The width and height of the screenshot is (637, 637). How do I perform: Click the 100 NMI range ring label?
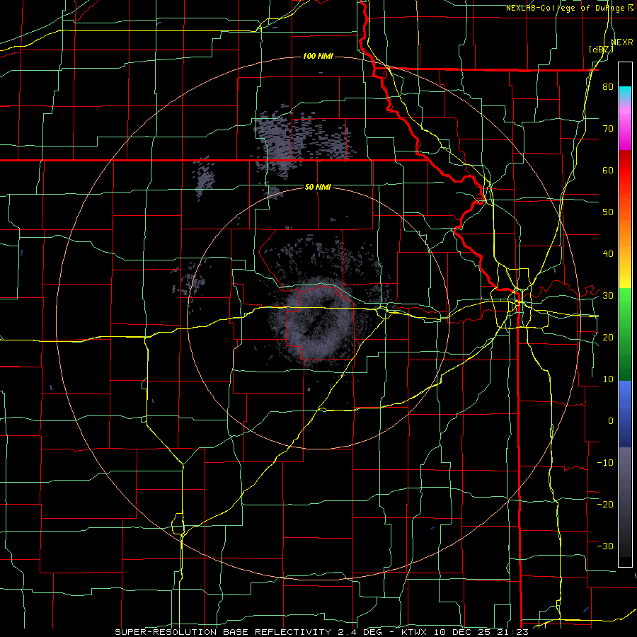(x=318, y=56)
